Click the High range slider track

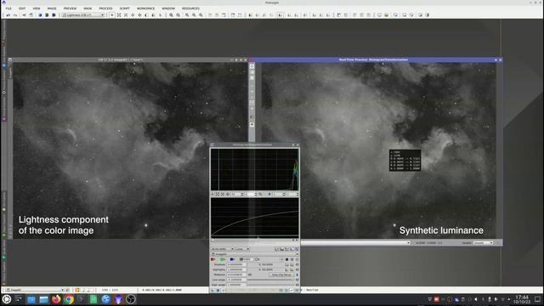pyautogui.click(x=270, y=285)
